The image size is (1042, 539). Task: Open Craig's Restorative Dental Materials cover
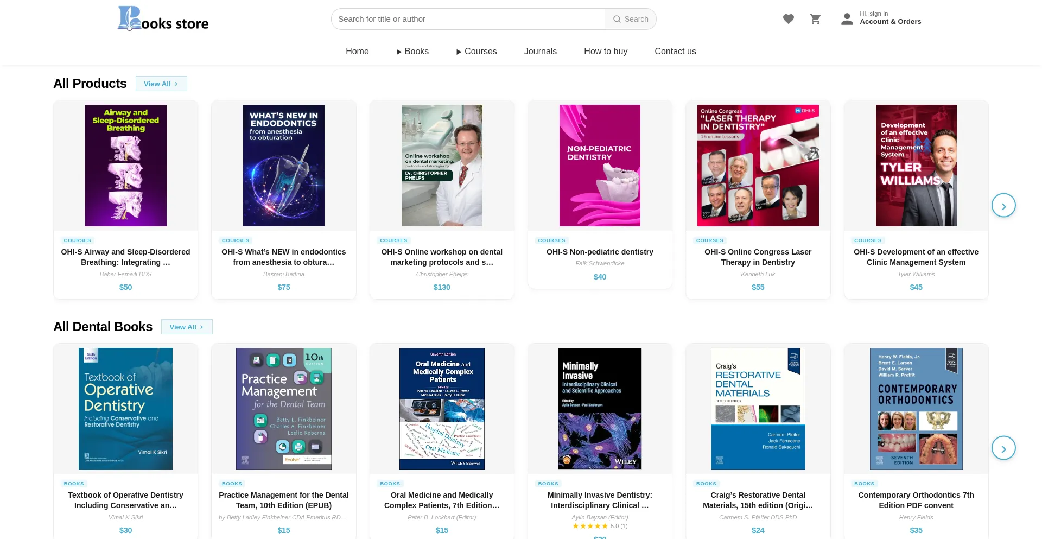tap(758, 409)
